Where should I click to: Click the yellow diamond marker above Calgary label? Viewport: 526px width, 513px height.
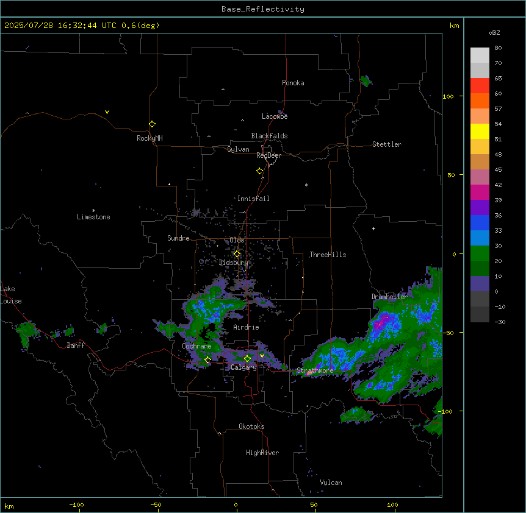247,359
